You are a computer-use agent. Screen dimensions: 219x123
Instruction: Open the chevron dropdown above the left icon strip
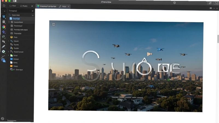pos(4,11)
